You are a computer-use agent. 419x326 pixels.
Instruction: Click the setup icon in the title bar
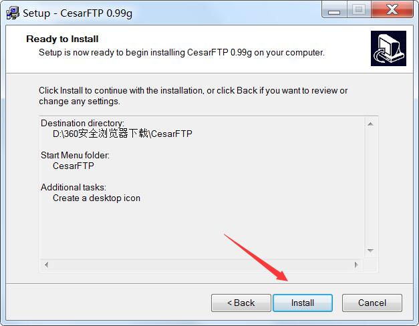[x=13, y=13]
